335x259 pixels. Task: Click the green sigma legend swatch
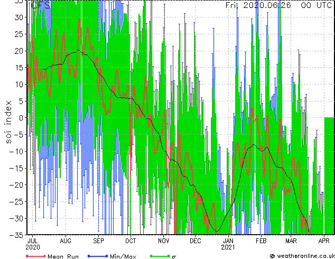click(160, 256)
